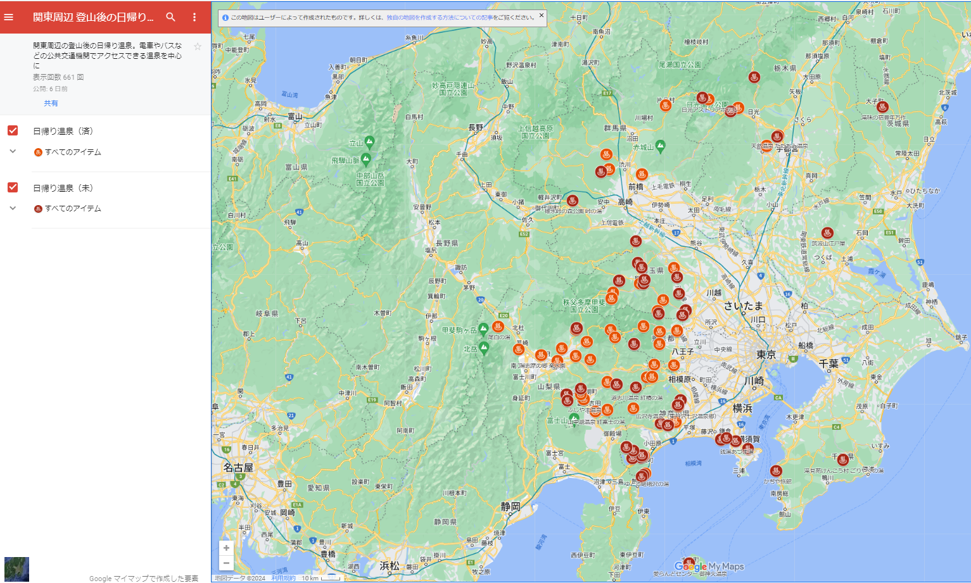Viewport: 971px width, 583px height.
Task: Uncheck the 日帰り温泉（未） layer checkbox
Action: (x=13, y=187)
